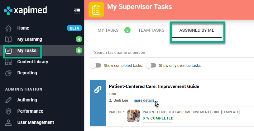Open the Authoring pencil icon
Screen dimensions: 254x131
click(8, 100)
